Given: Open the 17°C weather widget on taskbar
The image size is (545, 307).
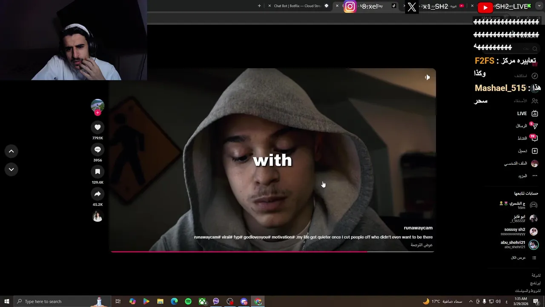Looking at the screenshot, I should [443, 301].
